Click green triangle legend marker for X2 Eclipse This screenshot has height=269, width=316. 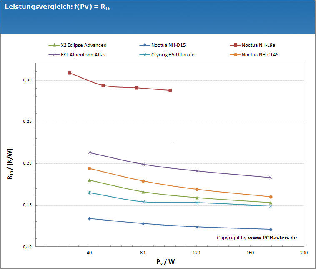[x=54, y=45]
